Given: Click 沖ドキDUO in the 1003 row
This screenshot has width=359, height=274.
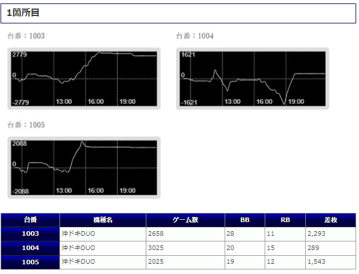Looking at the screenshot, I should click(x=78, y=234).
